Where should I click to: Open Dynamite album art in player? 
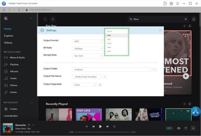[x=8, y=128]
